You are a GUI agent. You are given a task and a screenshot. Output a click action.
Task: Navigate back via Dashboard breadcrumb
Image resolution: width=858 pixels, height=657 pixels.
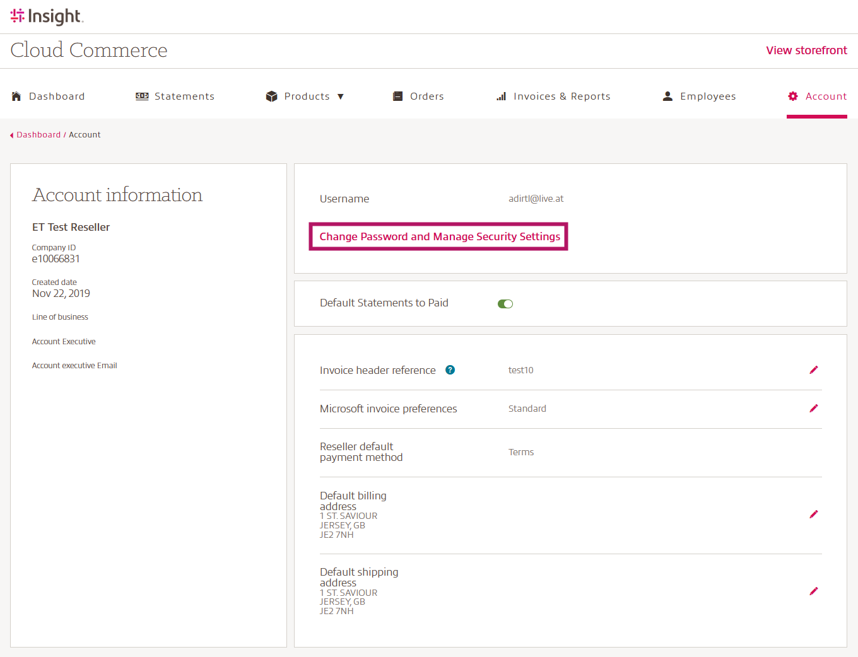[x=38, y=135]
